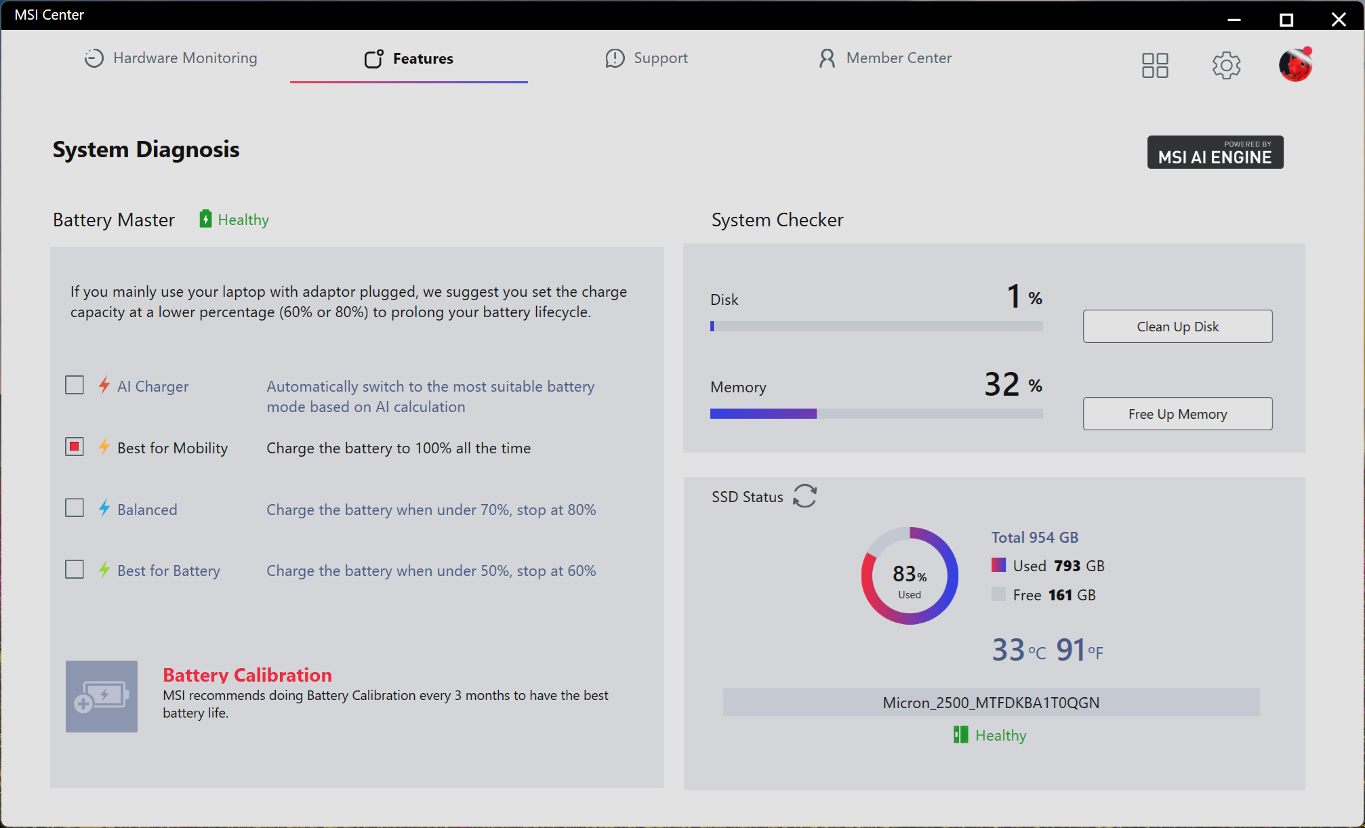1365x828 pixels.
Task: Refresh the SSD Status
Action: point(804,496)
